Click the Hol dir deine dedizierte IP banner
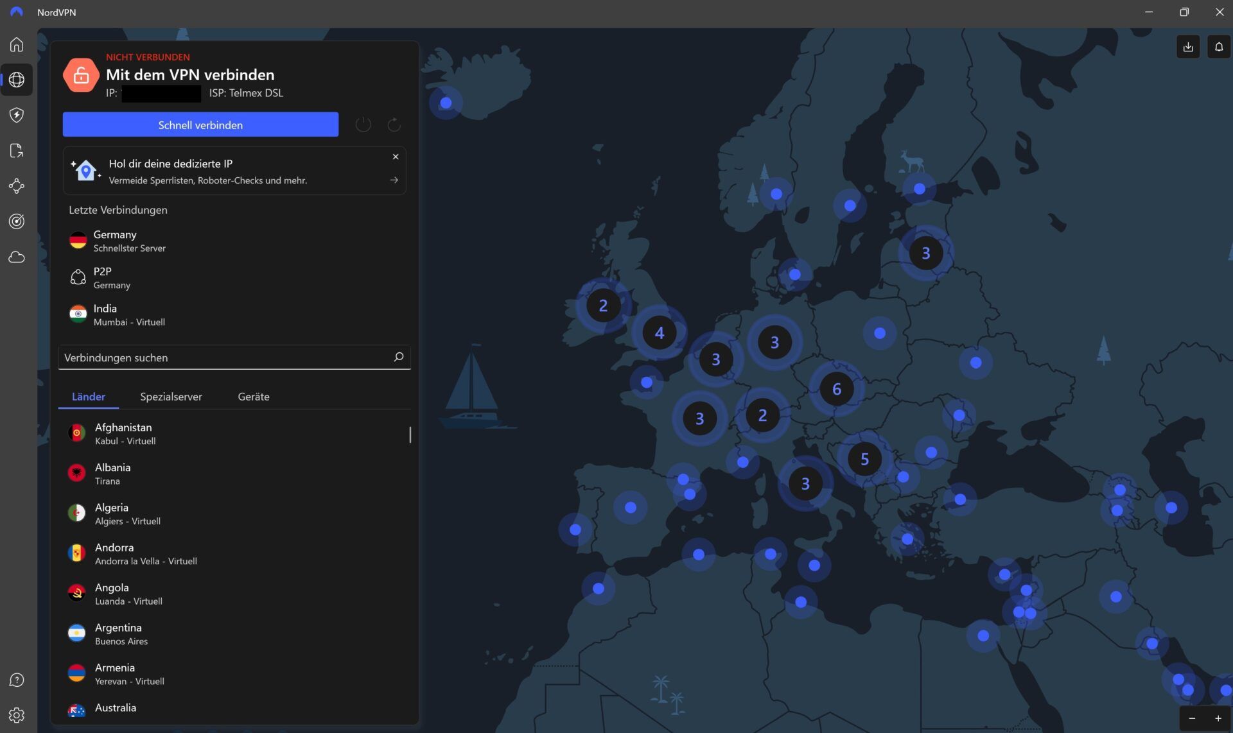1233x733 pixels. coord(234,171)
